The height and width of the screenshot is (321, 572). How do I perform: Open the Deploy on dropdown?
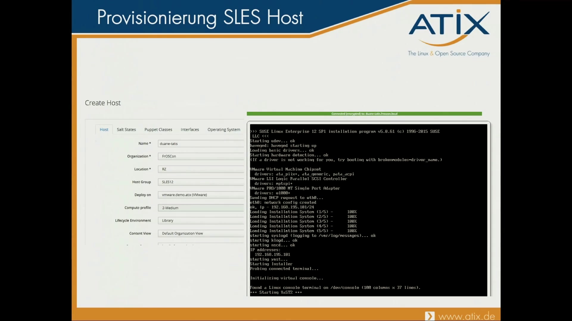(x=201, y=195)
